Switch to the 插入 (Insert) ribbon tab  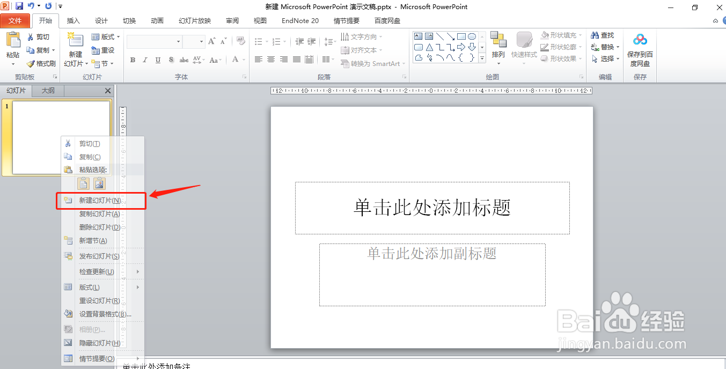(73, 20)
